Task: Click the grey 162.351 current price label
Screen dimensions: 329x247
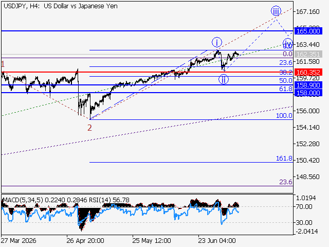Action: click(308, 54)
